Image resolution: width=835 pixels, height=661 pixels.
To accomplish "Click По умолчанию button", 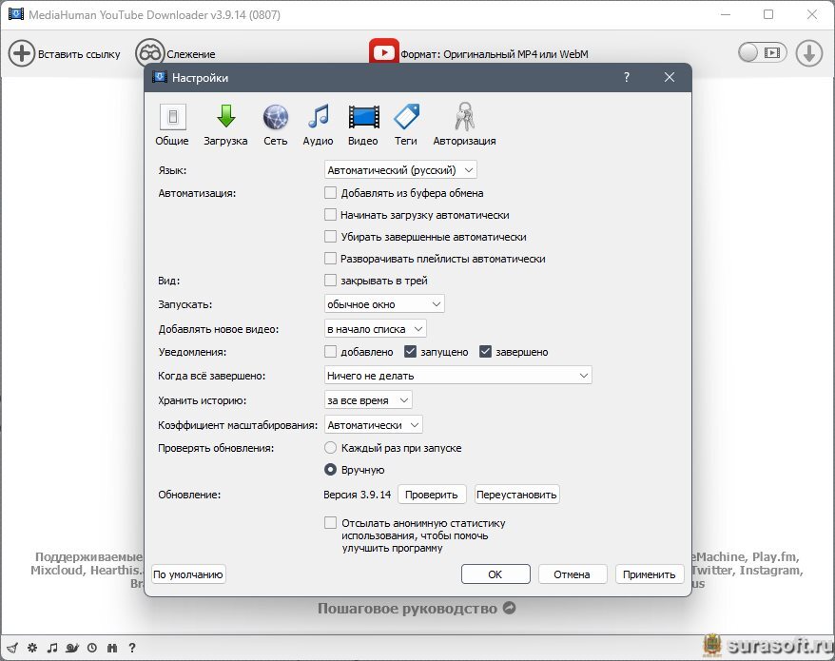I will (x=188, y=574).
